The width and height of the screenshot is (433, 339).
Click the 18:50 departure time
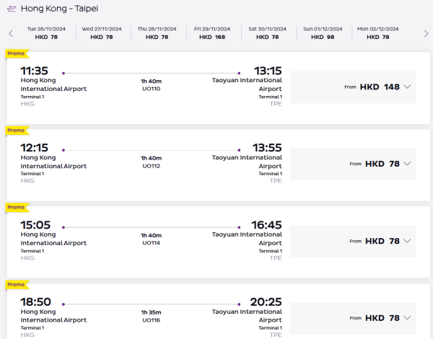coord(36,302)
